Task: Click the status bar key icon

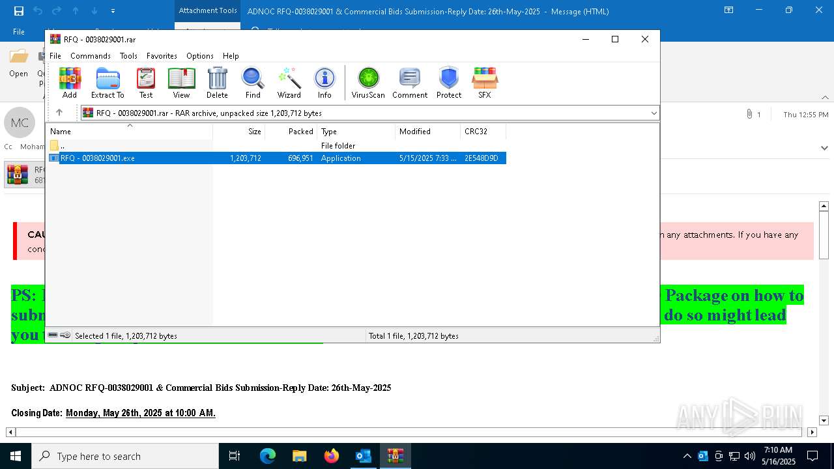Action: click(x=65, y=335)
